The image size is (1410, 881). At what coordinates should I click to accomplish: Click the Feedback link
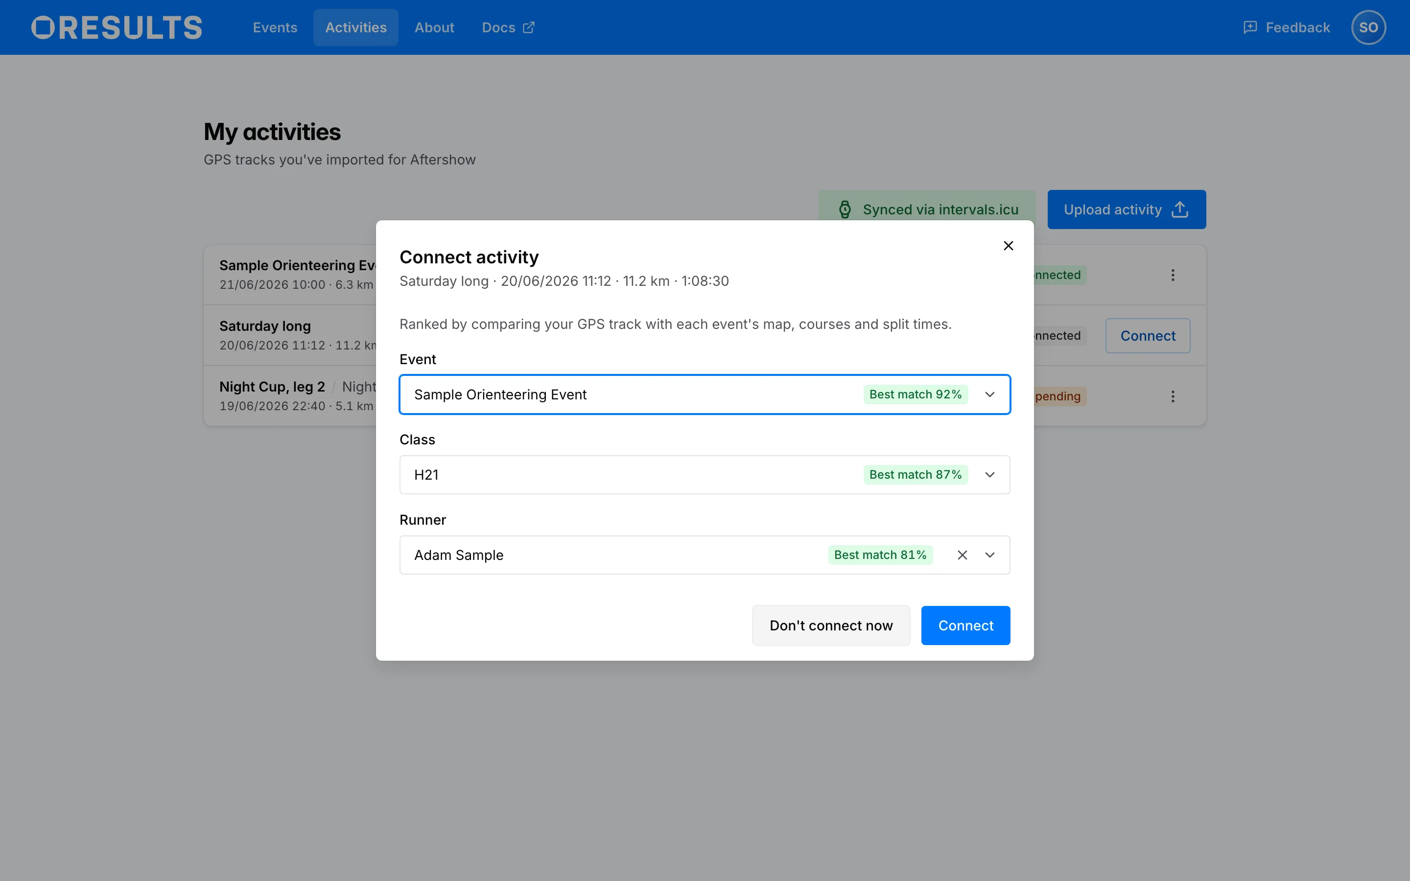[x=1286, y=27]
